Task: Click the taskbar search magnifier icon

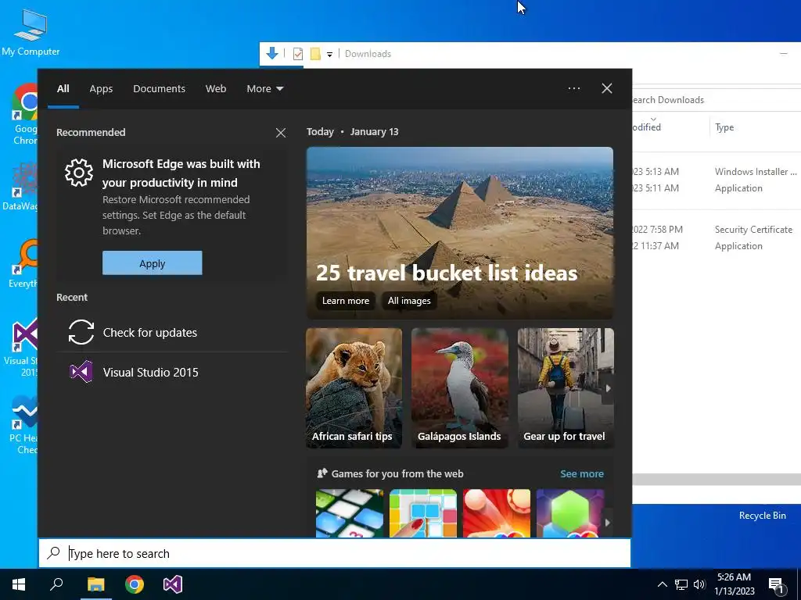Action: click(x=56, y=584)
